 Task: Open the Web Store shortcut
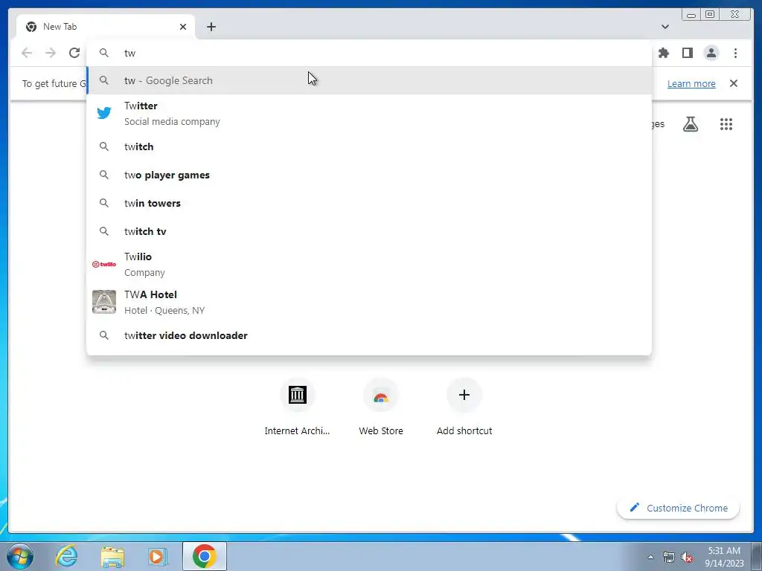(380, 407)
